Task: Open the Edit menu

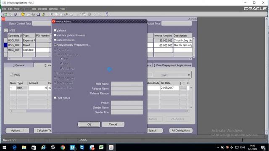Action: (x=10, y=9)
